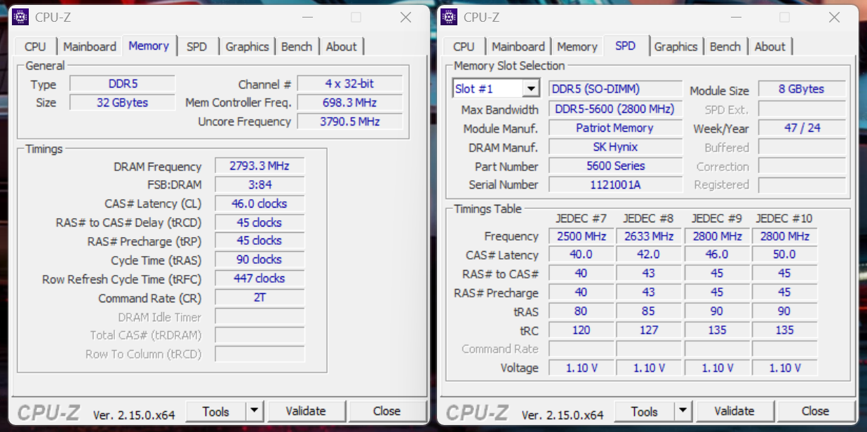Select the 698.3 MHz Mem Controller Freq value
Image resolution: width=867 pixels, height=432 pixels.
click(350, 102)
